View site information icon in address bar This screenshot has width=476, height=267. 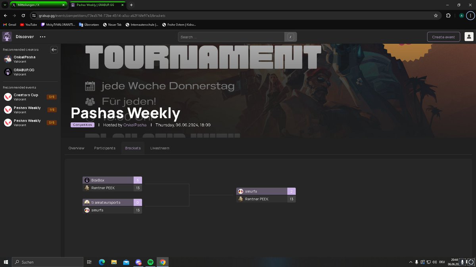(x=34, y=15)
